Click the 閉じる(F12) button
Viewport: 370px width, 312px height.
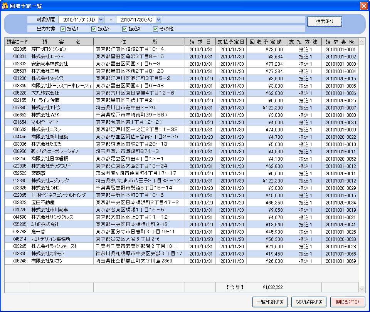(347, 302)
